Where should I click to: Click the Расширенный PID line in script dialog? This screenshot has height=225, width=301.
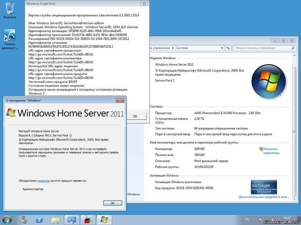(x=79, y=38)
